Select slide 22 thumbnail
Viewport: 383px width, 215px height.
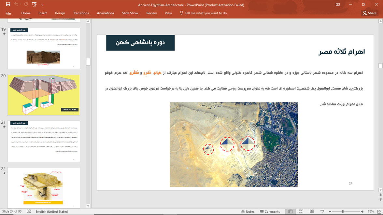(44, 188)
